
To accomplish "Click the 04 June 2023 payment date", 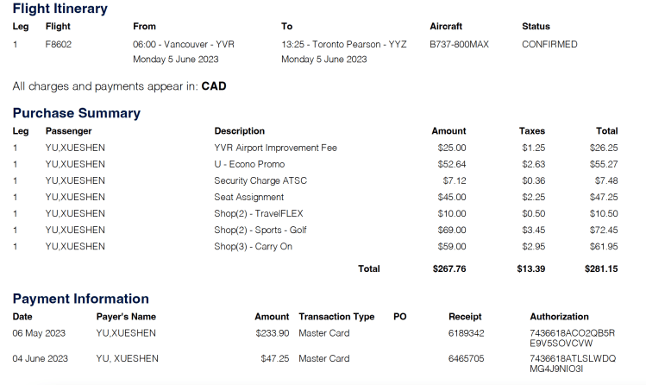I will [41, 358].
